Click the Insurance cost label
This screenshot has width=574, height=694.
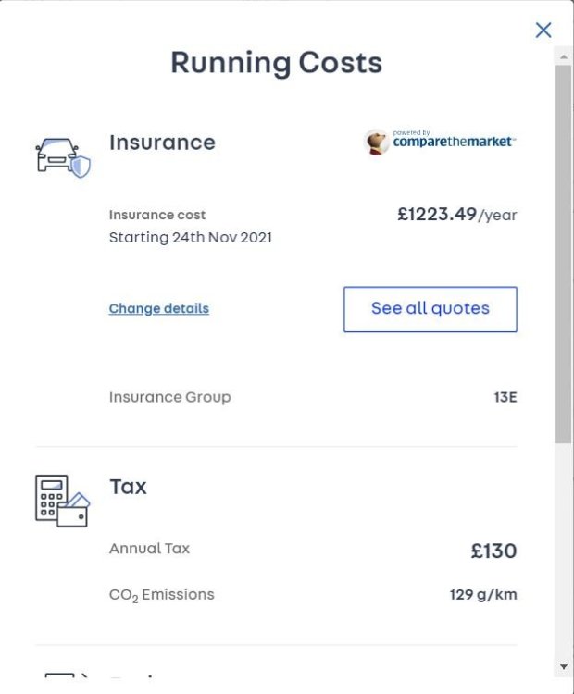(x=157, y=215)
